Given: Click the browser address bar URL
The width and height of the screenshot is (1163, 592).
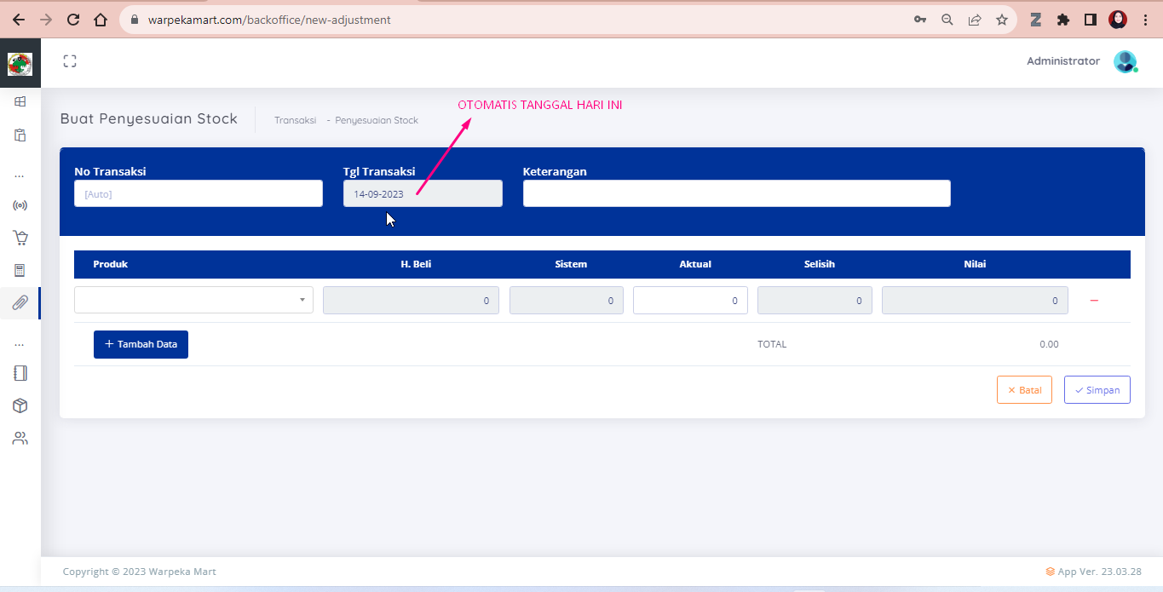Looking at the screenshot, I should tap(269, 20).
